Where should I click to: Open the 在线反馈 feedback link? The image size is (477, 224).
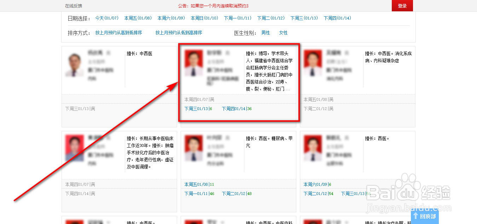coord(74,6)
